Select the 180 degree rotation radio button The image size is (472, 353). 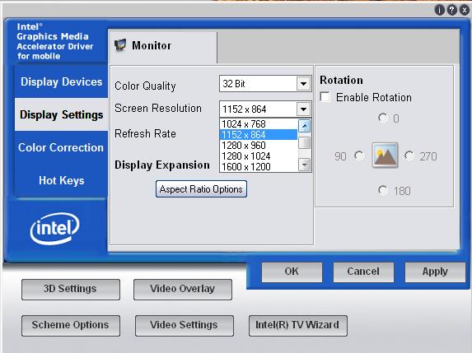[383, 190]
